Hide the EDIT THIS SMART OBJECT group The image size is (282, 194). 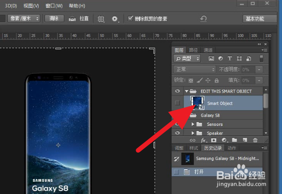point(178,91)
